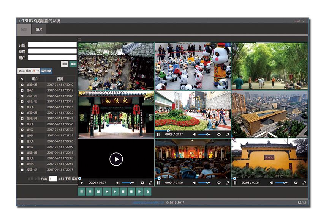Open settings gear on the 02:24 video
This screenshot has width=329, height=224.
[296, 183]
